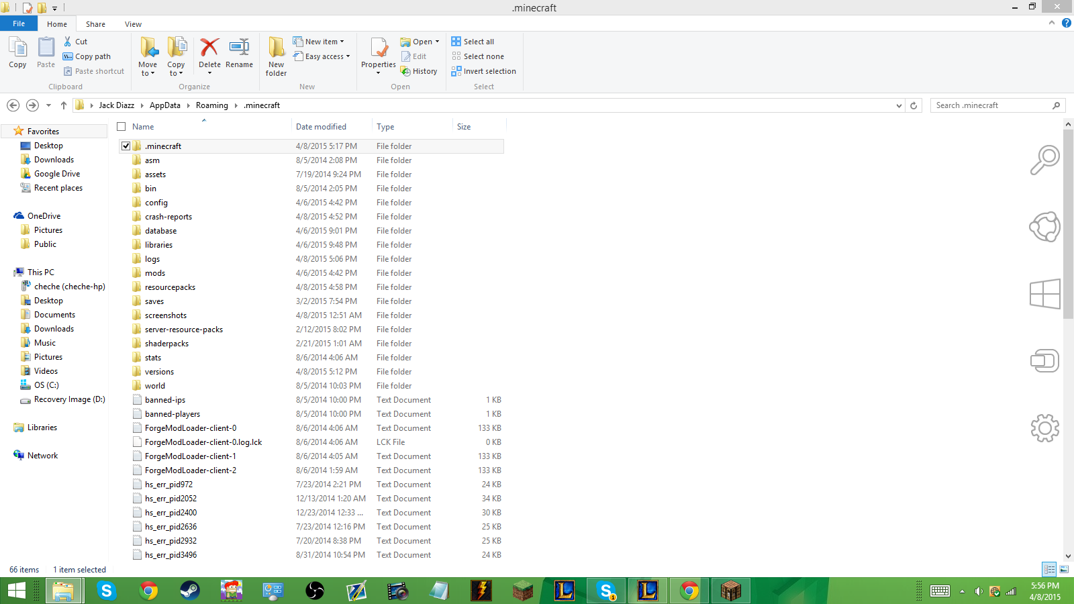Image resolution: width=1074 pixels, height=604 pixels.
Task: Switch to the View ribbon tab
Action: [133, 24]
